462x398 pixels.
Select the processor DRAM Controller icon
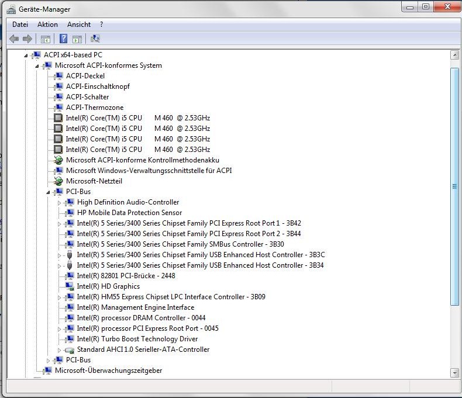(70, 318)
